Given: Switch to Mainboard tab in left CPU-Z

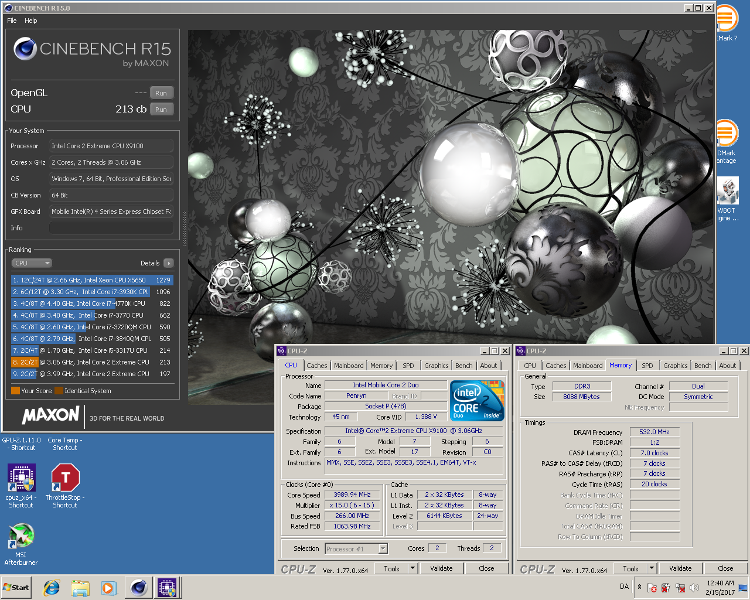Looking at the screenshot, I should pos(349,366).
